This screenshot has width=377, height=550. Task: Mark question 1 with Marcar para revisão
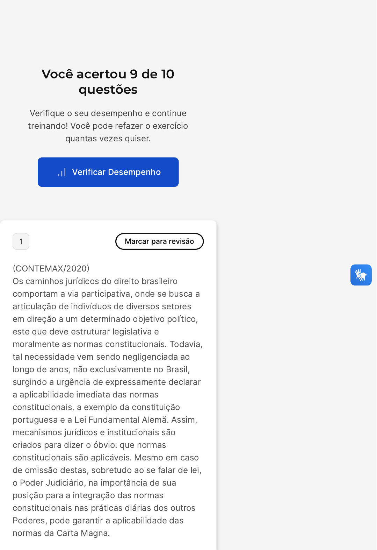tap(159, 241)
